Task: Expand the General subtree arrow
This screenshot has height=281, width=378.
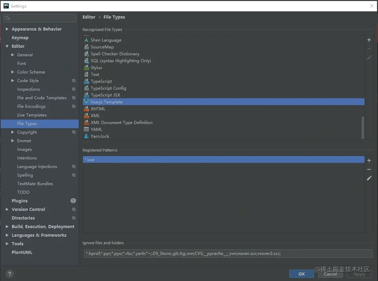Action: coord(12,55)
